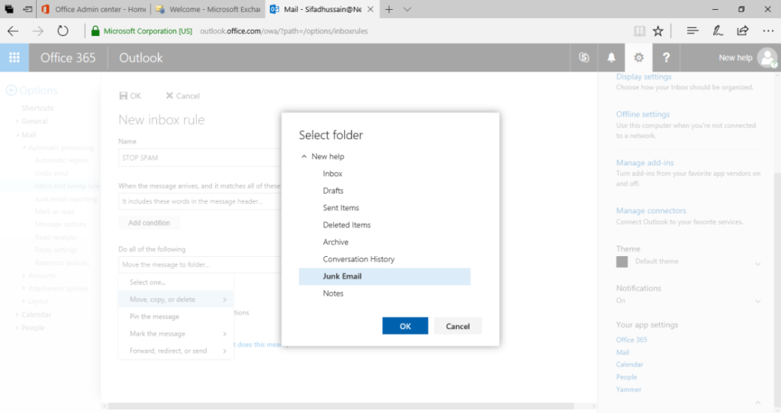The image size is (781, 413).
Task: Open the Office 365 app launcher grid
Action: [x=14, y=58]
